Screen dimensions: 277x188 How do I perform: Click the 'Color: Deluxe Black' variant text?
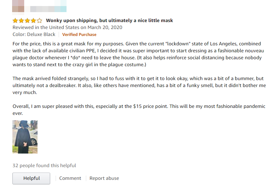pos(34,34)
